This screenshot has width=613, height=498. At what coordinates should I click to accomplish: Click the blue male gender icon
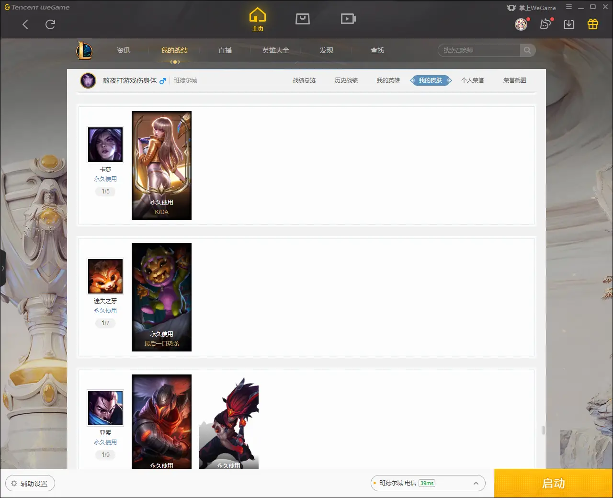pos(163,81)
